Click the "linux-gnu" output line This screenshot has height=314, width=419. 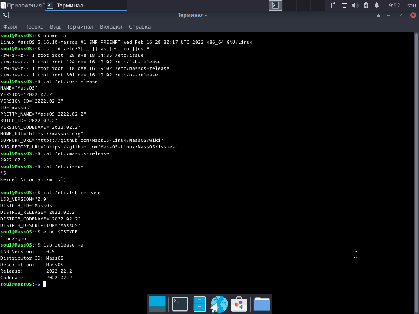pos(13,238)
